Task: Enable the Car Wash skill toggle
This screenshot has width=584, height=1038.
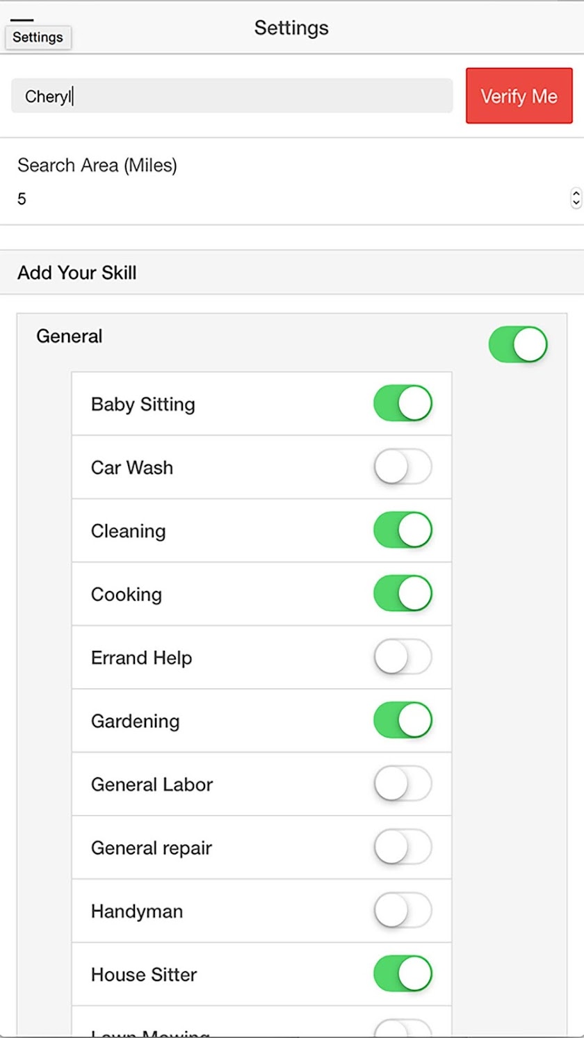Action: click(x=403, y=467)
